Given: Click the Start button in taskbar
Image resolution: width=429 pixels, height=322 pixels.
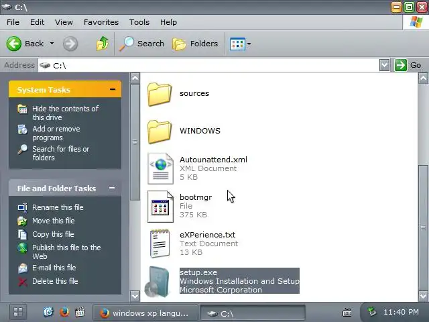Looking at the screenshot, I should [x=18, y=312].
